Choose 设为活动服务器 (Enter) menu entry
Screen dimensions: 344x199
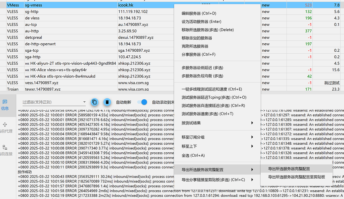tap(217, 21)
